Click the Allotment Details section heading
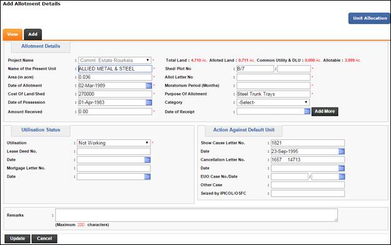 click(x=41, y=46)
